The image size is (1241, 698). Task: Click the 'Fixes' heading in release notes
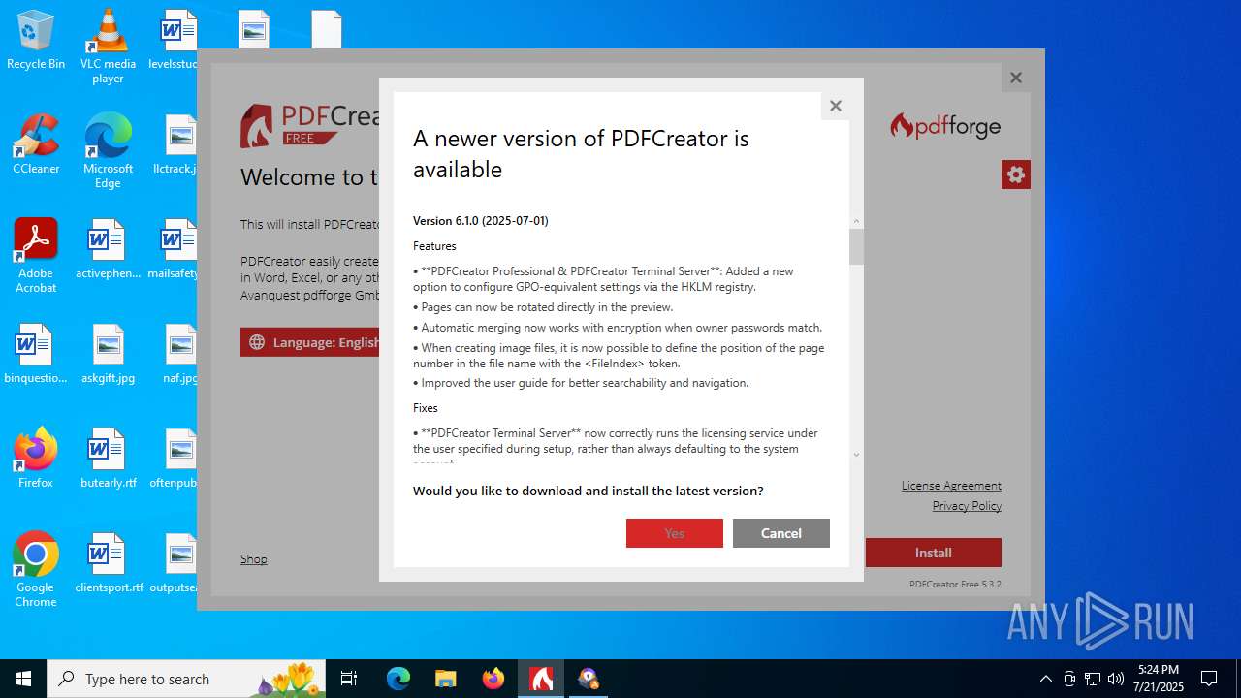point(426,408)
